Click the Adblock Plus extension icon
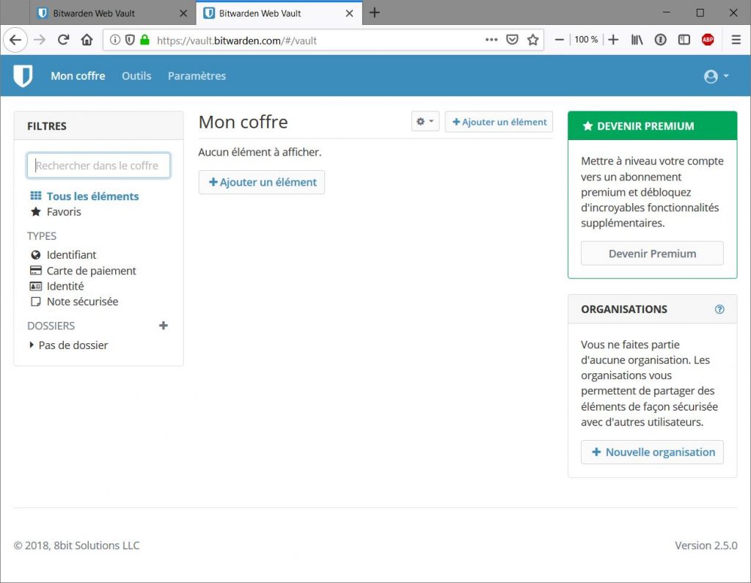Screen dimensions: 751x583 point(708,40)
